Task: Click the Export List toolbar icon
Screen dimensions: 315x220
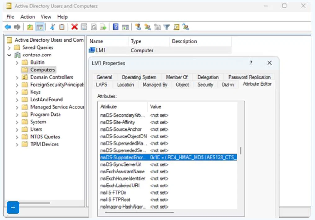Action: pyautogui.click(x=103, y=27)
